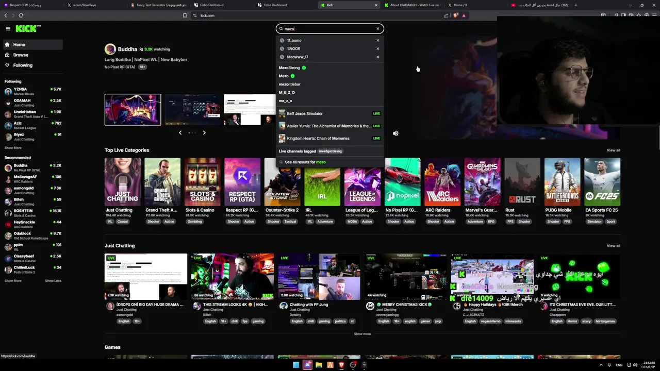The height and width of the screenshot is (371, 660).
Task: Click MOBA tag under League of Legends
Action: (x=352, y=222)
